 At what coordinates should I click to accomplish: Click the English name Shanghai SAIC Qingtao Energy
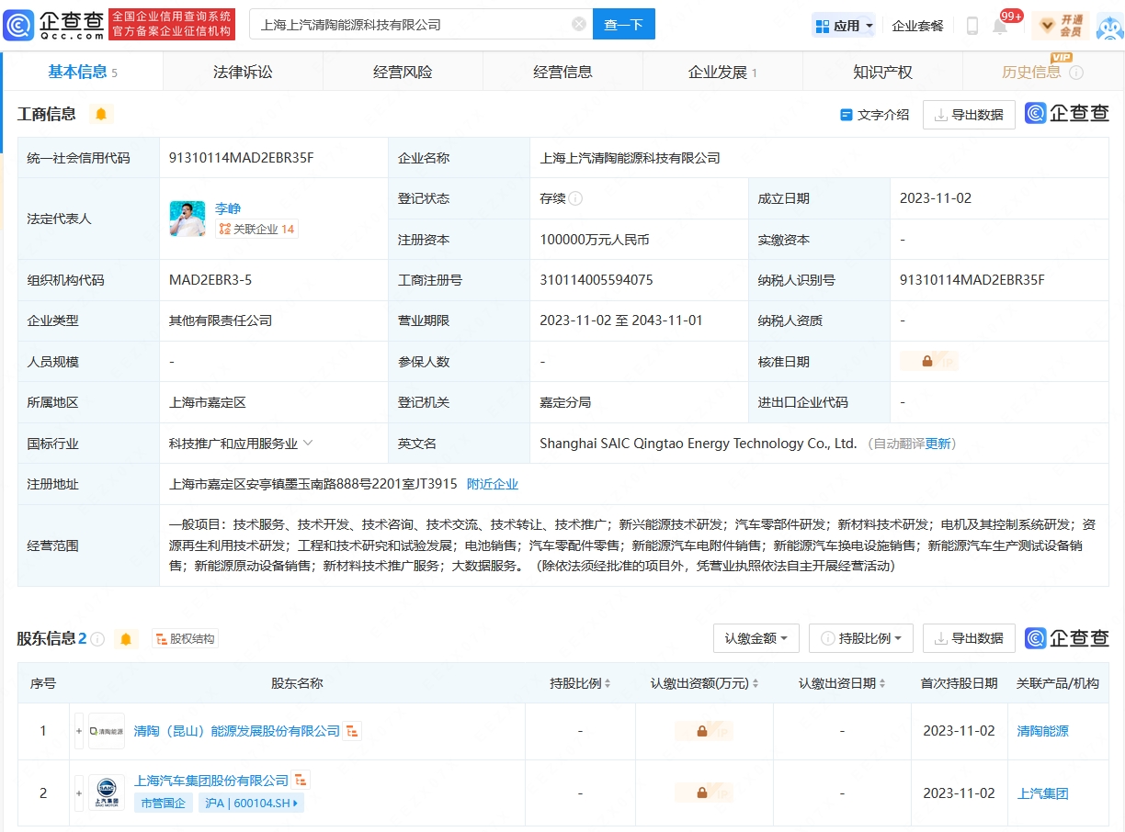[699, 444]
